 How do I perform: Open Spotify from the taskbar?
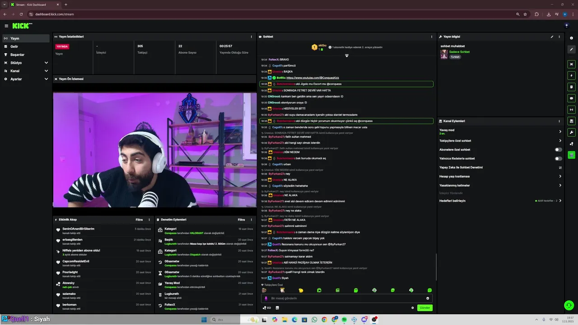[x=344, y=320]
